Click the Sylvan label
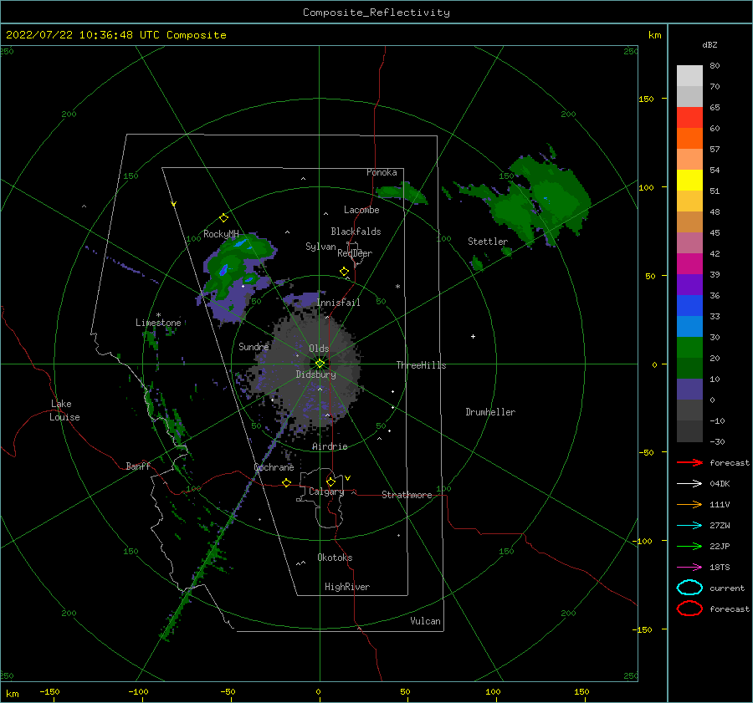The height and width of the screenshot is (703, 753). pos(320,247)
